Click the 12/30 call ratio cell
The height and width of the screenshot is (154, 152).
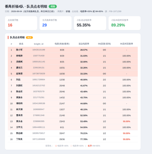(62, 80)
